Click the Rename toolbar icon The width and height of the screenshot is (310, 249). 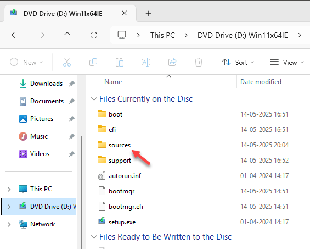(146, 62)
